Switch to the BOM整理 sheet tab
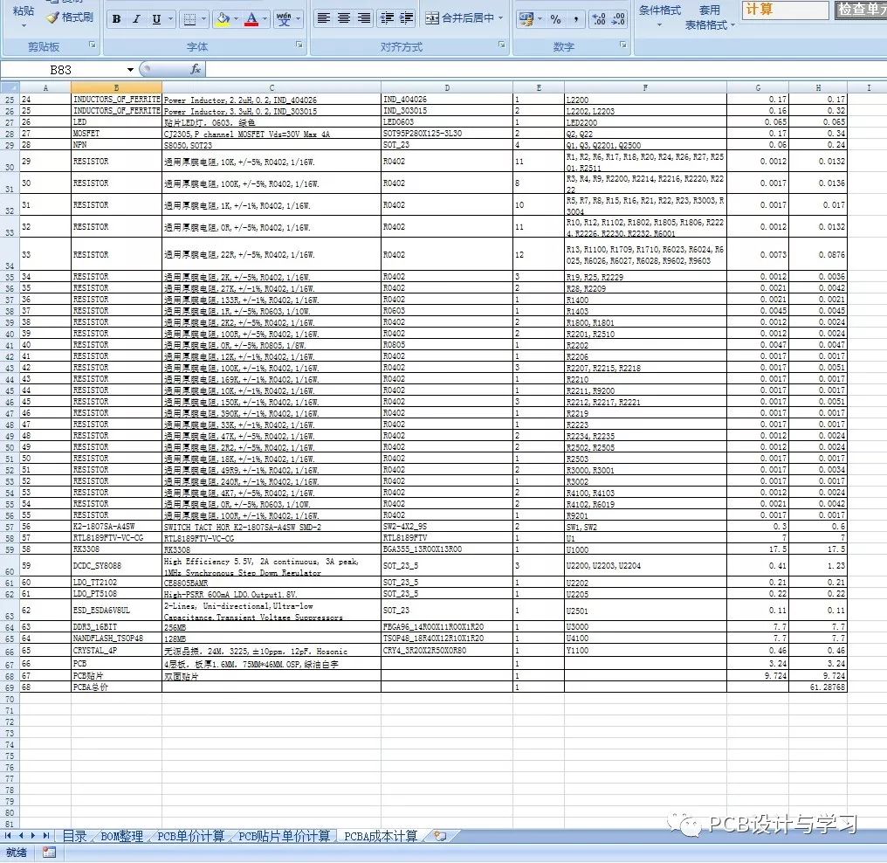The image size is (887, 863). [x=121, y=836]
